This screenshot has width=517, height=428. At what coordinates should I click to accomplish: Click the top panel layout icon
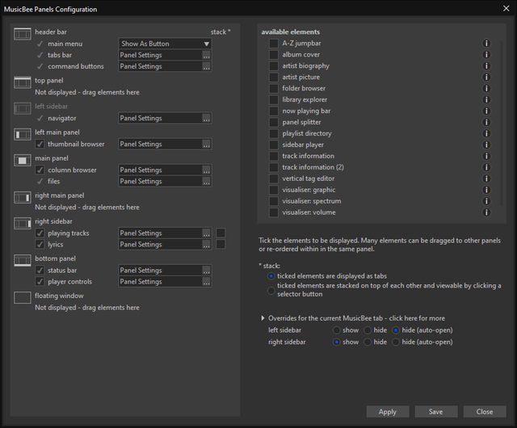pyautogui.click(x=23, y=82)
